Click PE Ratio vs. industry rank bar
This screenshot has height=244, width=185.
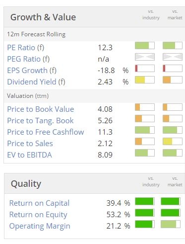pos(145,46)
